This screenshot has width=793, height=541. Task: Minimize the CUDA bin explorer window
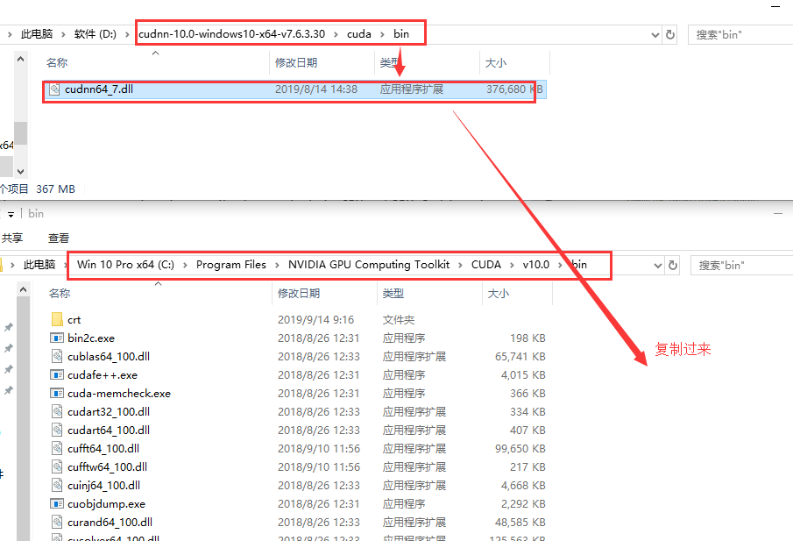(x=778, y=214)
